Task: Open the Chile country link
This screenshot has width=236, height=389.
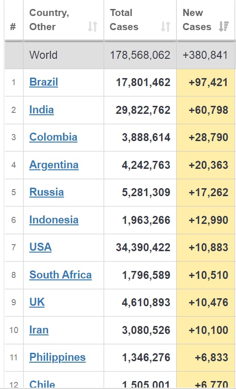Action: [42, 384]
